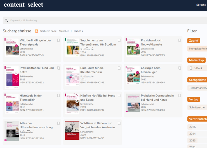The height and width of the screenshot is (149, 207).
Task: Open title Häufige Notfälle bei Hund und Katze
Action: (x=98, y=98)
